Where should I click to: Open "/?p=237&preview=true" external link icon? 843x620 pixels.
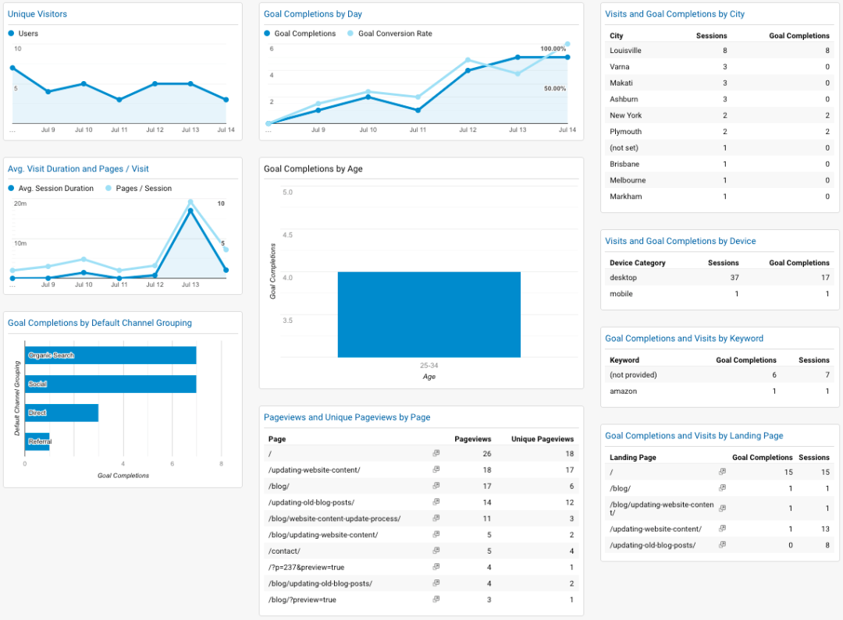point(436,567)
